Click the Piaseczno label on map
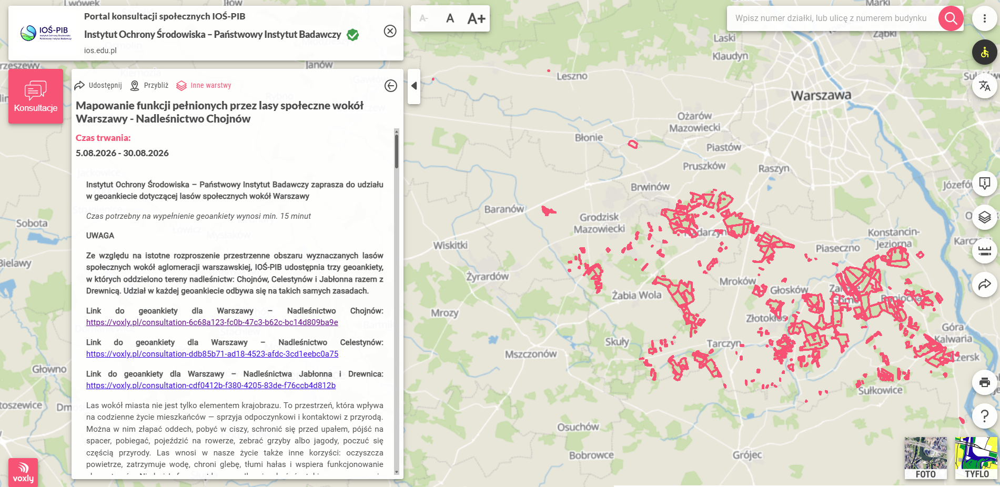The image size is (1000, 487). (x=837, y=248)
